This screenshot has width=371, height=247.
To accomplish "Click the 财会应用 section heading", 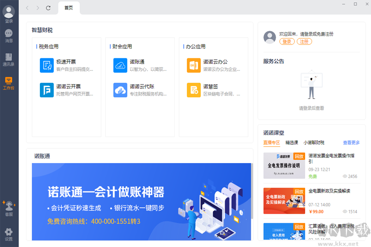I will 122,46.
